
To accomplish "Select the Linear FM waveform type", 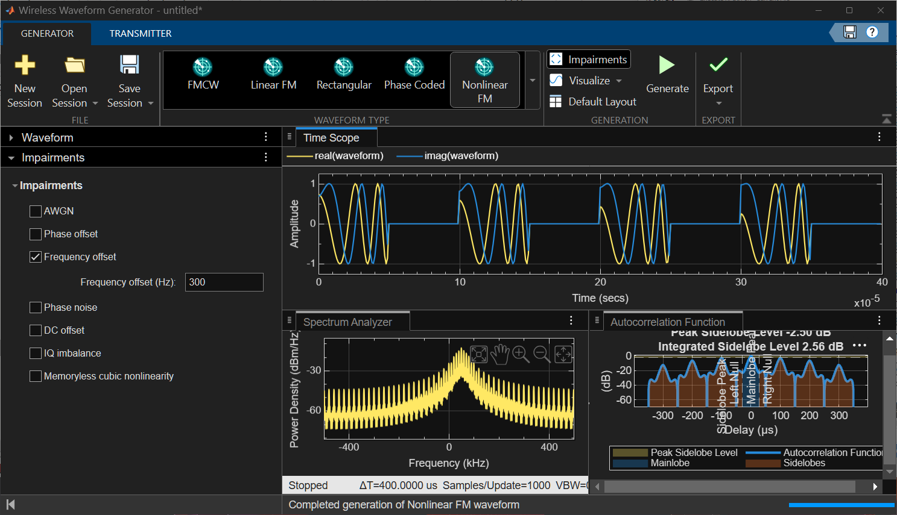I will tap(273, 74).
